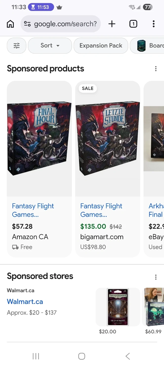The image size is (164, 366).
Task: Open Sponsored products more options menu
Action: click(x=156, y=69)
